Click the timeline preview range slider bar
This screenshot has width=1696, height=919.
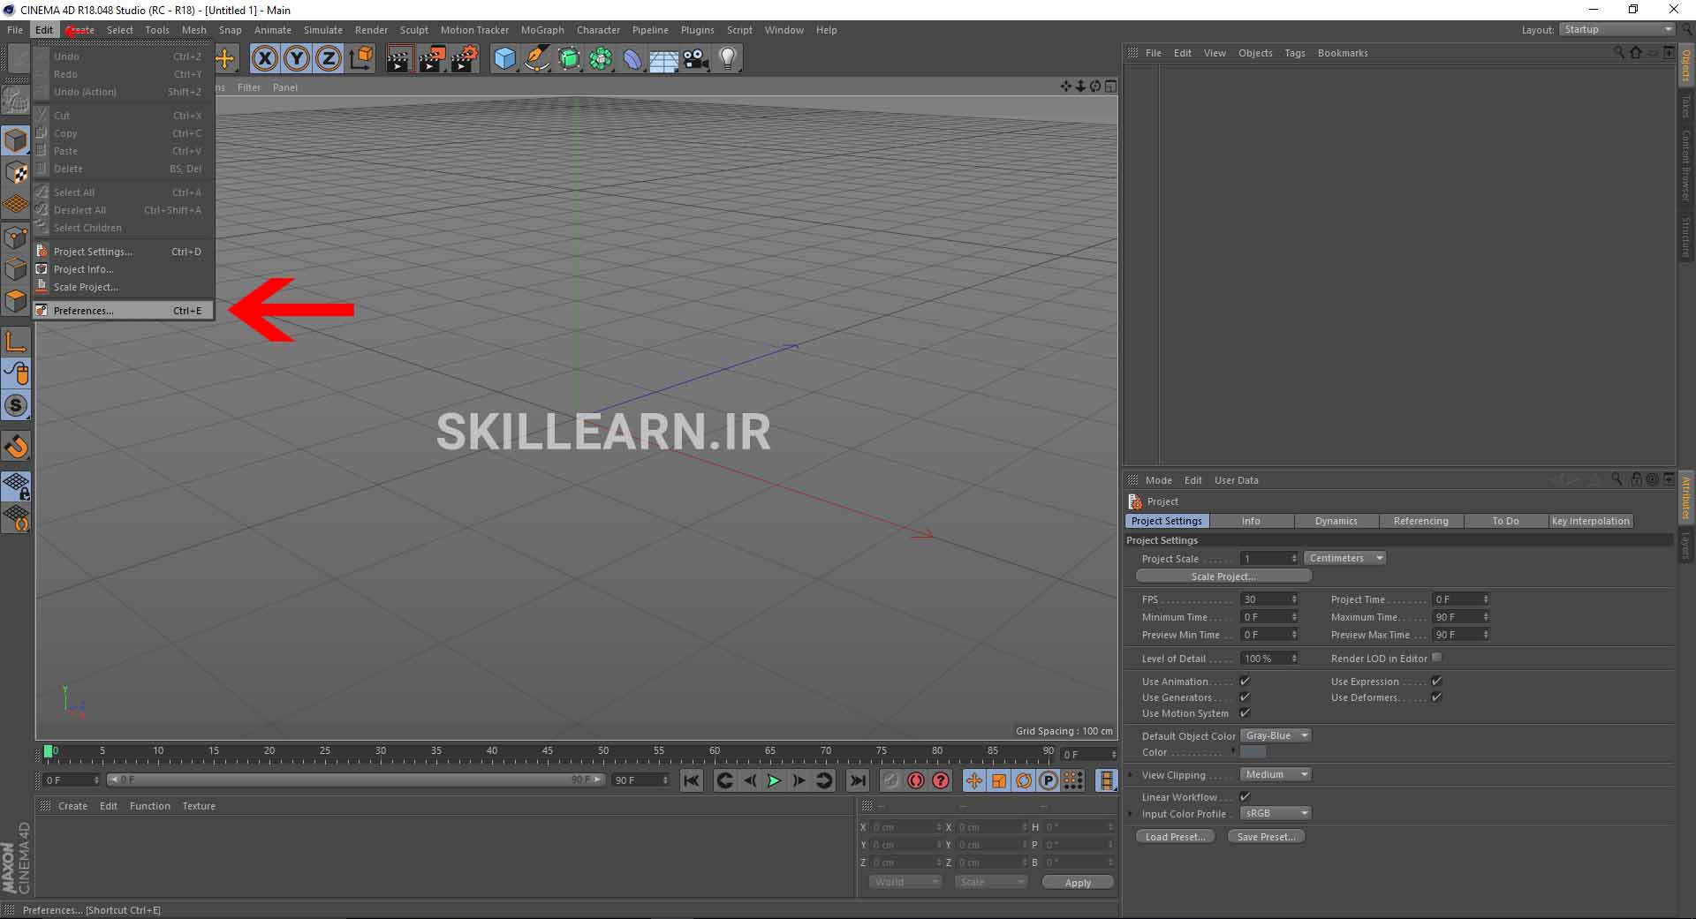click(x=355, y=780)
